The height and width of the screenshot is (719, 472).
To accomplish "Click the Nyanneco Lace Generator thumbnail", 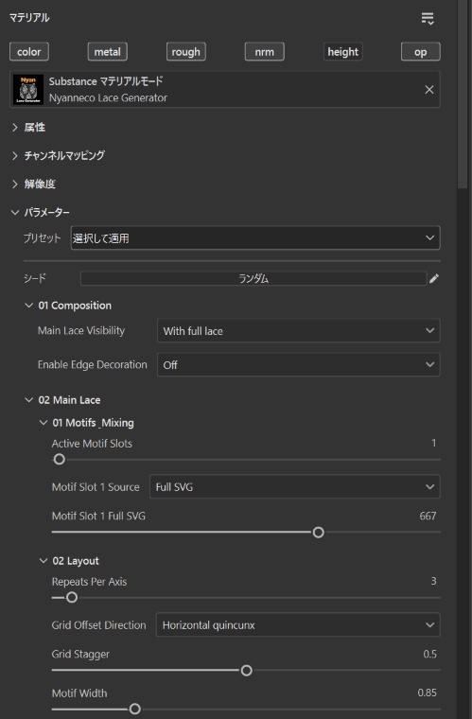I will pyautogui.click(x=28, y=90).
